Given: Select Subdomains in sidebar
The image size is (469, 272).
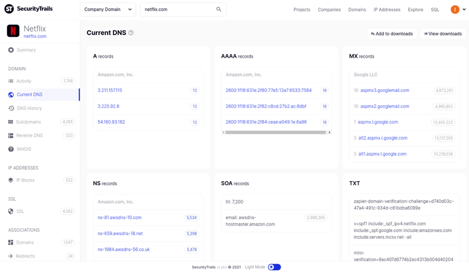Looking at the screenshot, I should [29, 122].
